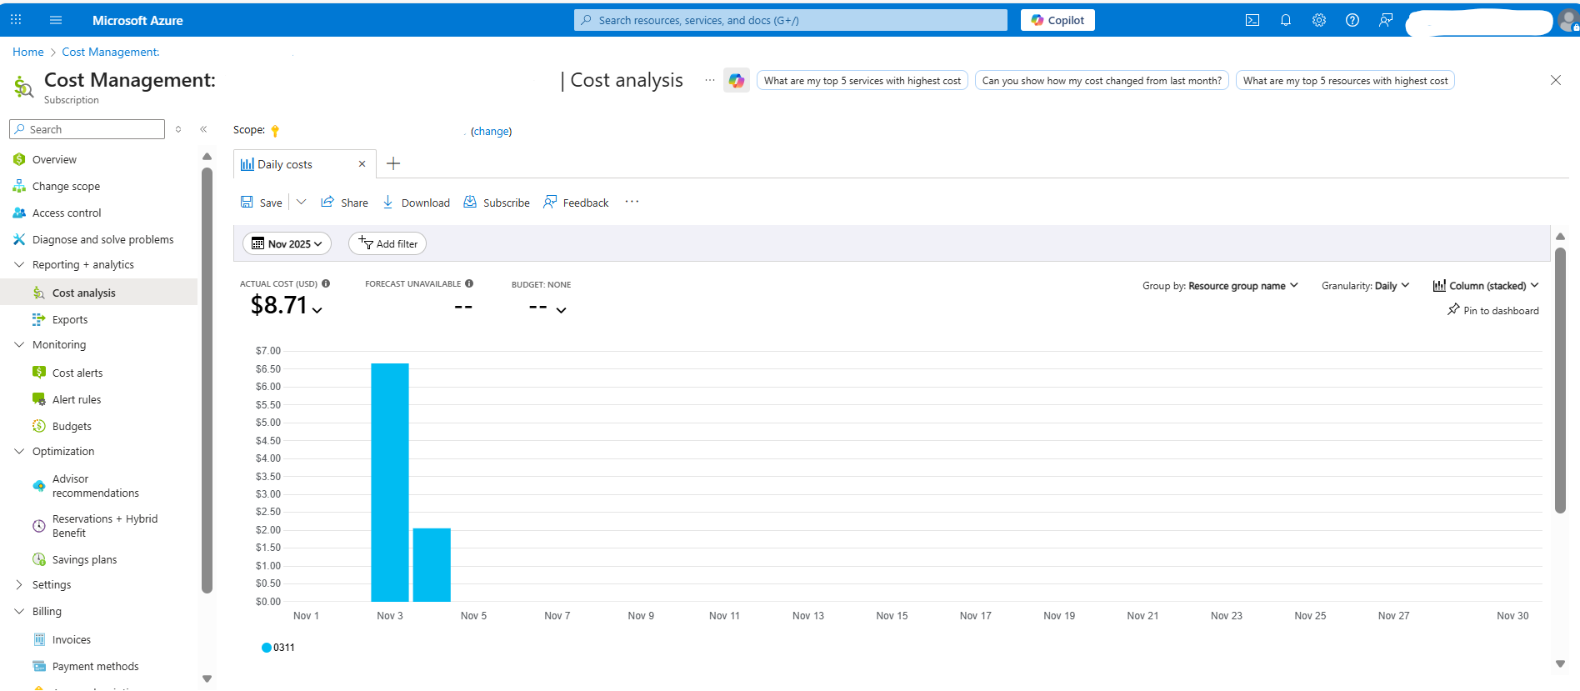Pin chart to dashboard

coord(1493,310)
